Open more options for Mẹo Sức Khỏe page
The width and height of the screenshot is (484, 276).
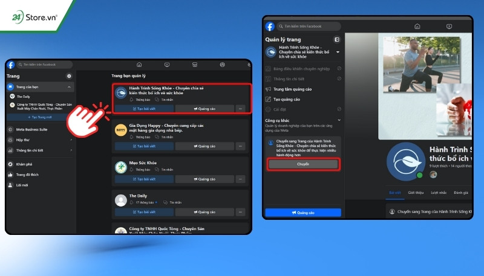(x=240, y=179)
